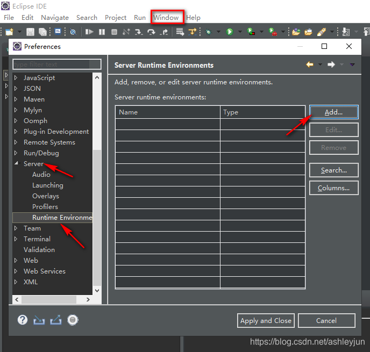Click the External Tools run icon
The height and width of the screenshot is (352, 370).
click(273, 32)
